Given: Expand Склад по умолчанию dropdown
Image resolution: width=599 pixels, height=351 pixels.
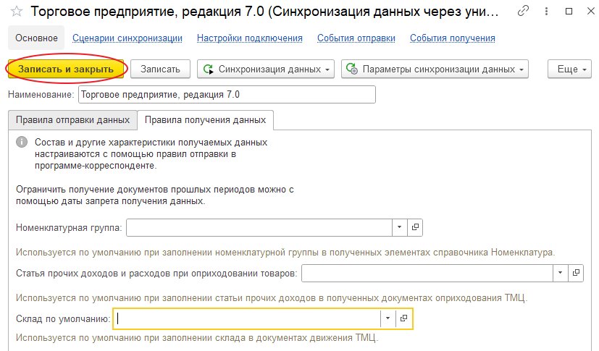Looking at the screenshot, I should point(388,318).
